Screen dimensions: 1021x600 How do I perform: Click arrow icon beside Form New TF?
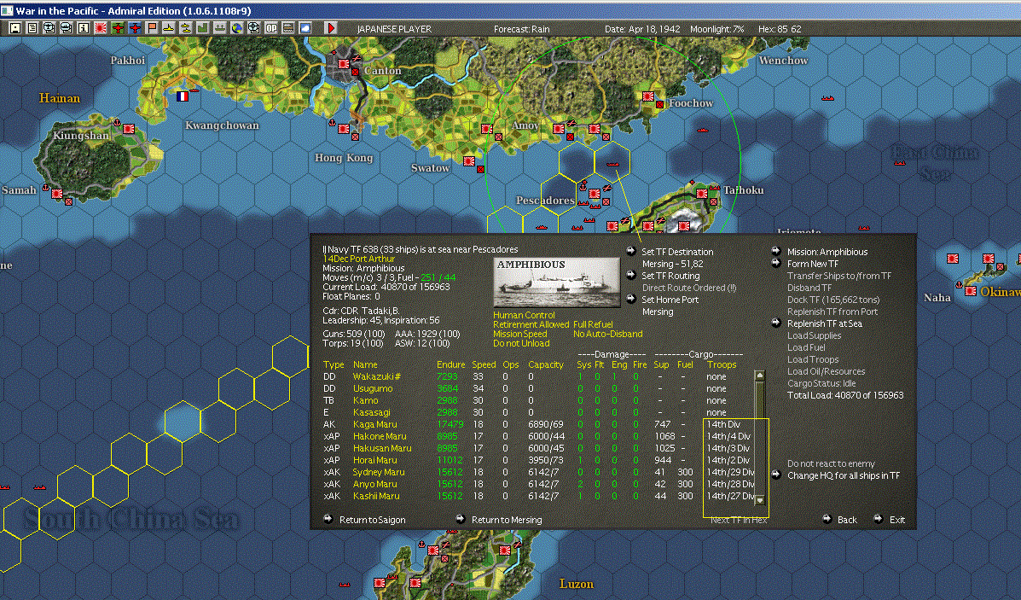click(x=775, y=263)
